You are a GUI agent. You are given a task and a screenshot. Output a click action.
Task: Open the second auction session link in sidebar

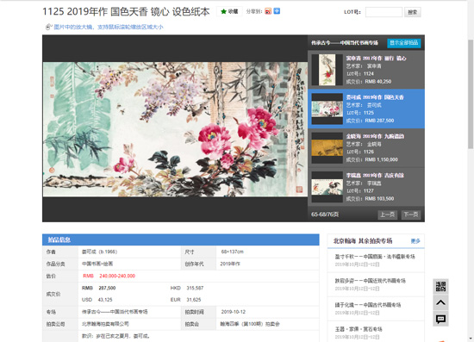(x=370, y=281)
